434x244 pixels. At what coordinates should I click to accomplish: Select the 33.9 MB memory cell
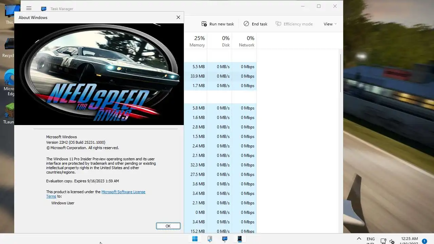pos(196,76)
